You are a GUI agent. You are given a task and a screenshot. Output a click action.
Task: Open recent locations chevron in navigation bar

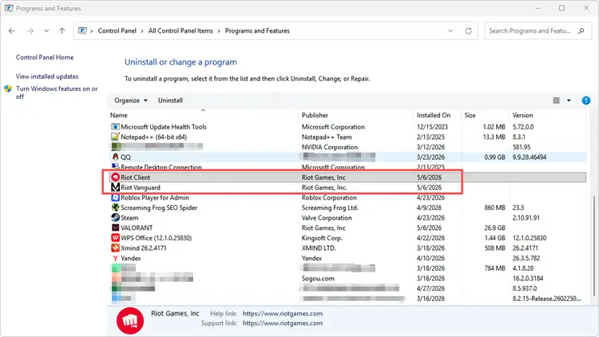[46, 31]
